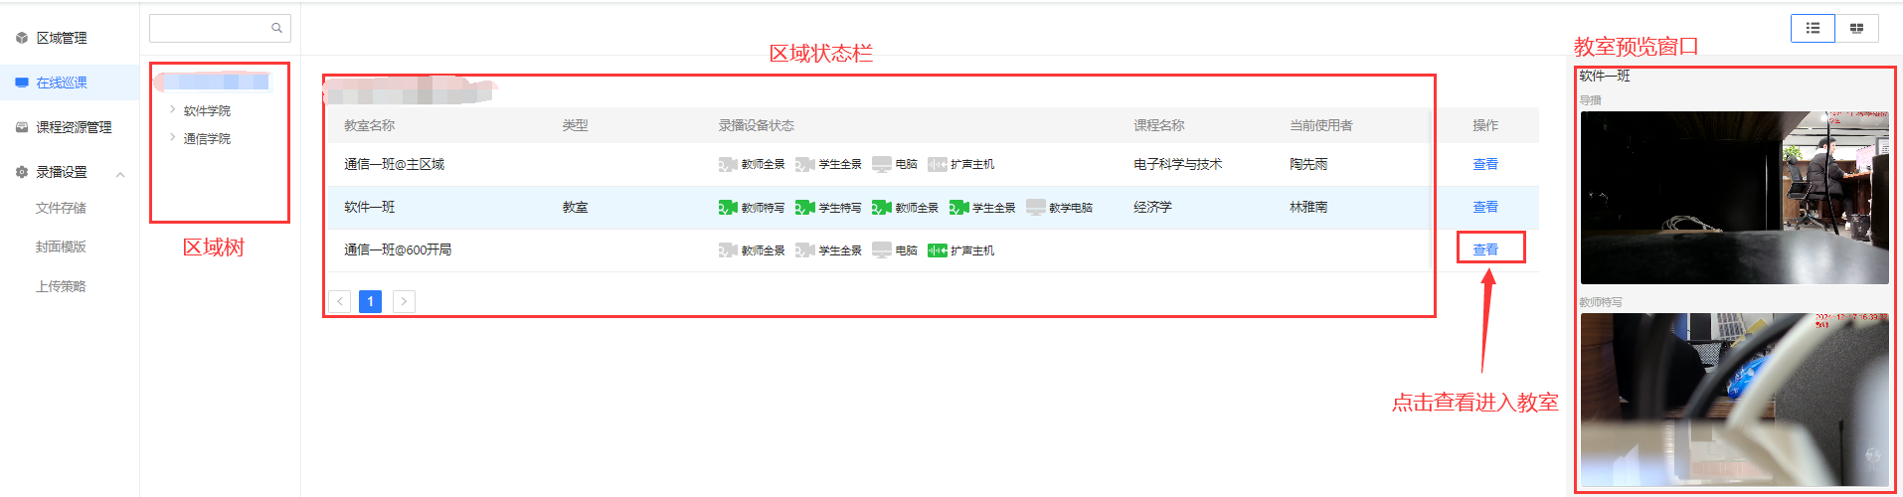The height and width of the screenshot is (497, 1903).
Task: Click the search magnifier icon
Action: click(x=276, y=28)
